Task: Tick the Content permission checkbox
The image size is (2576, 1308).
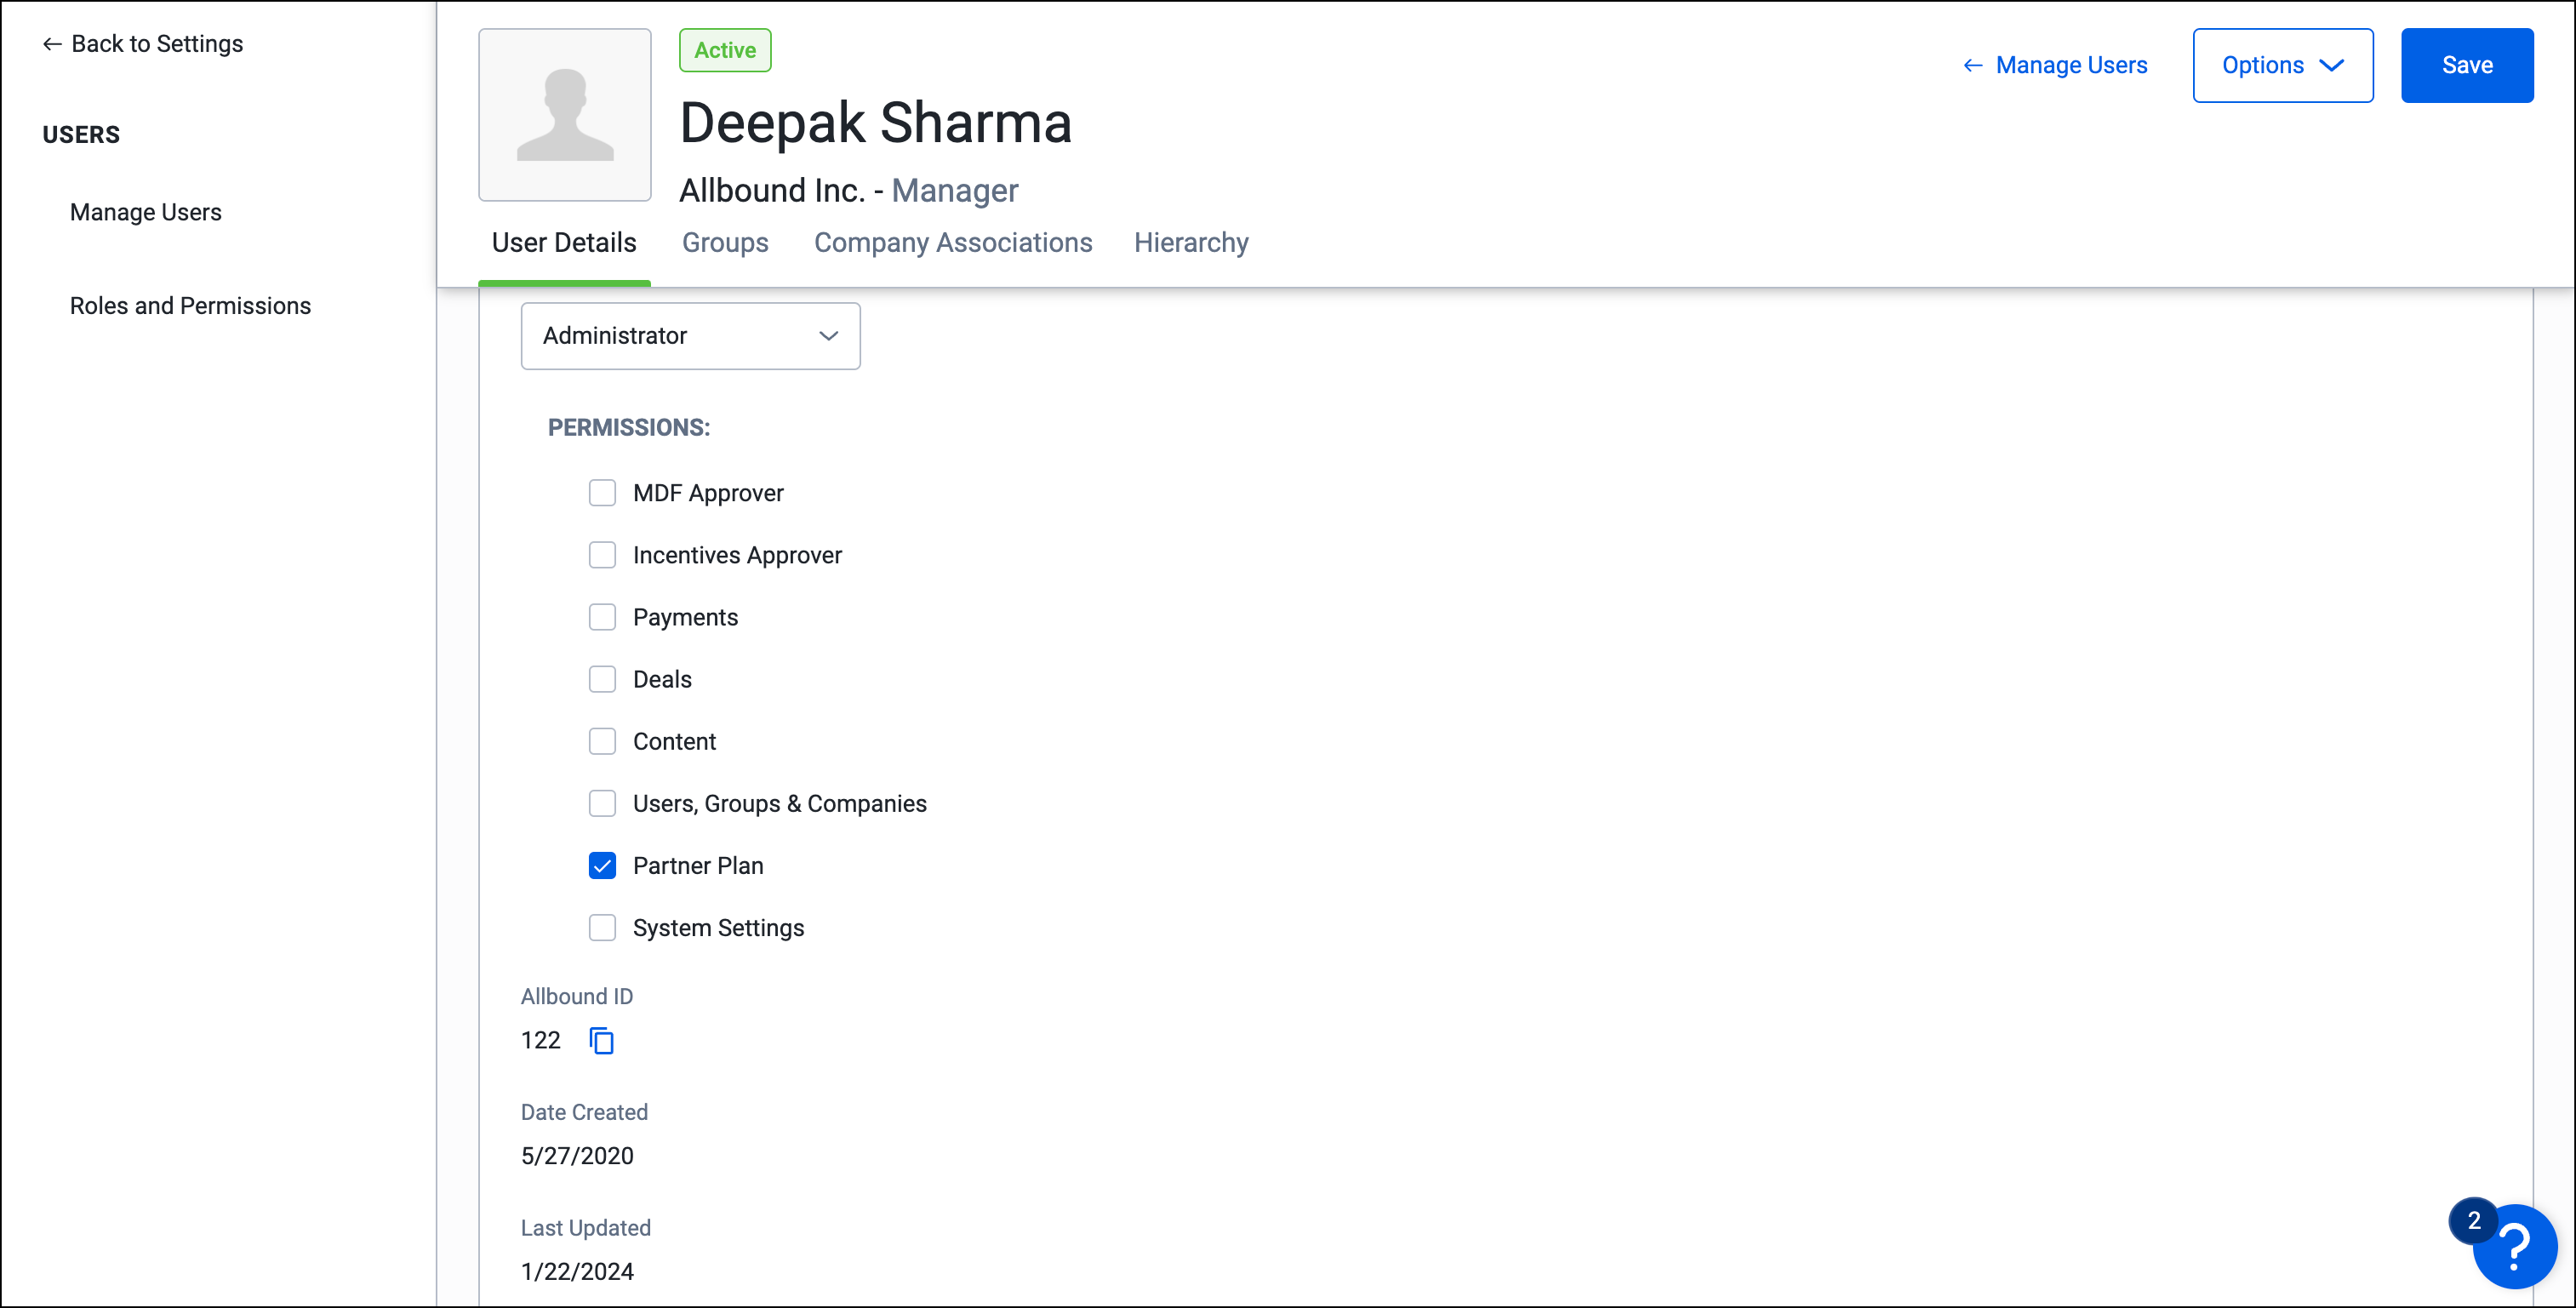Action: tap(602, 741)
